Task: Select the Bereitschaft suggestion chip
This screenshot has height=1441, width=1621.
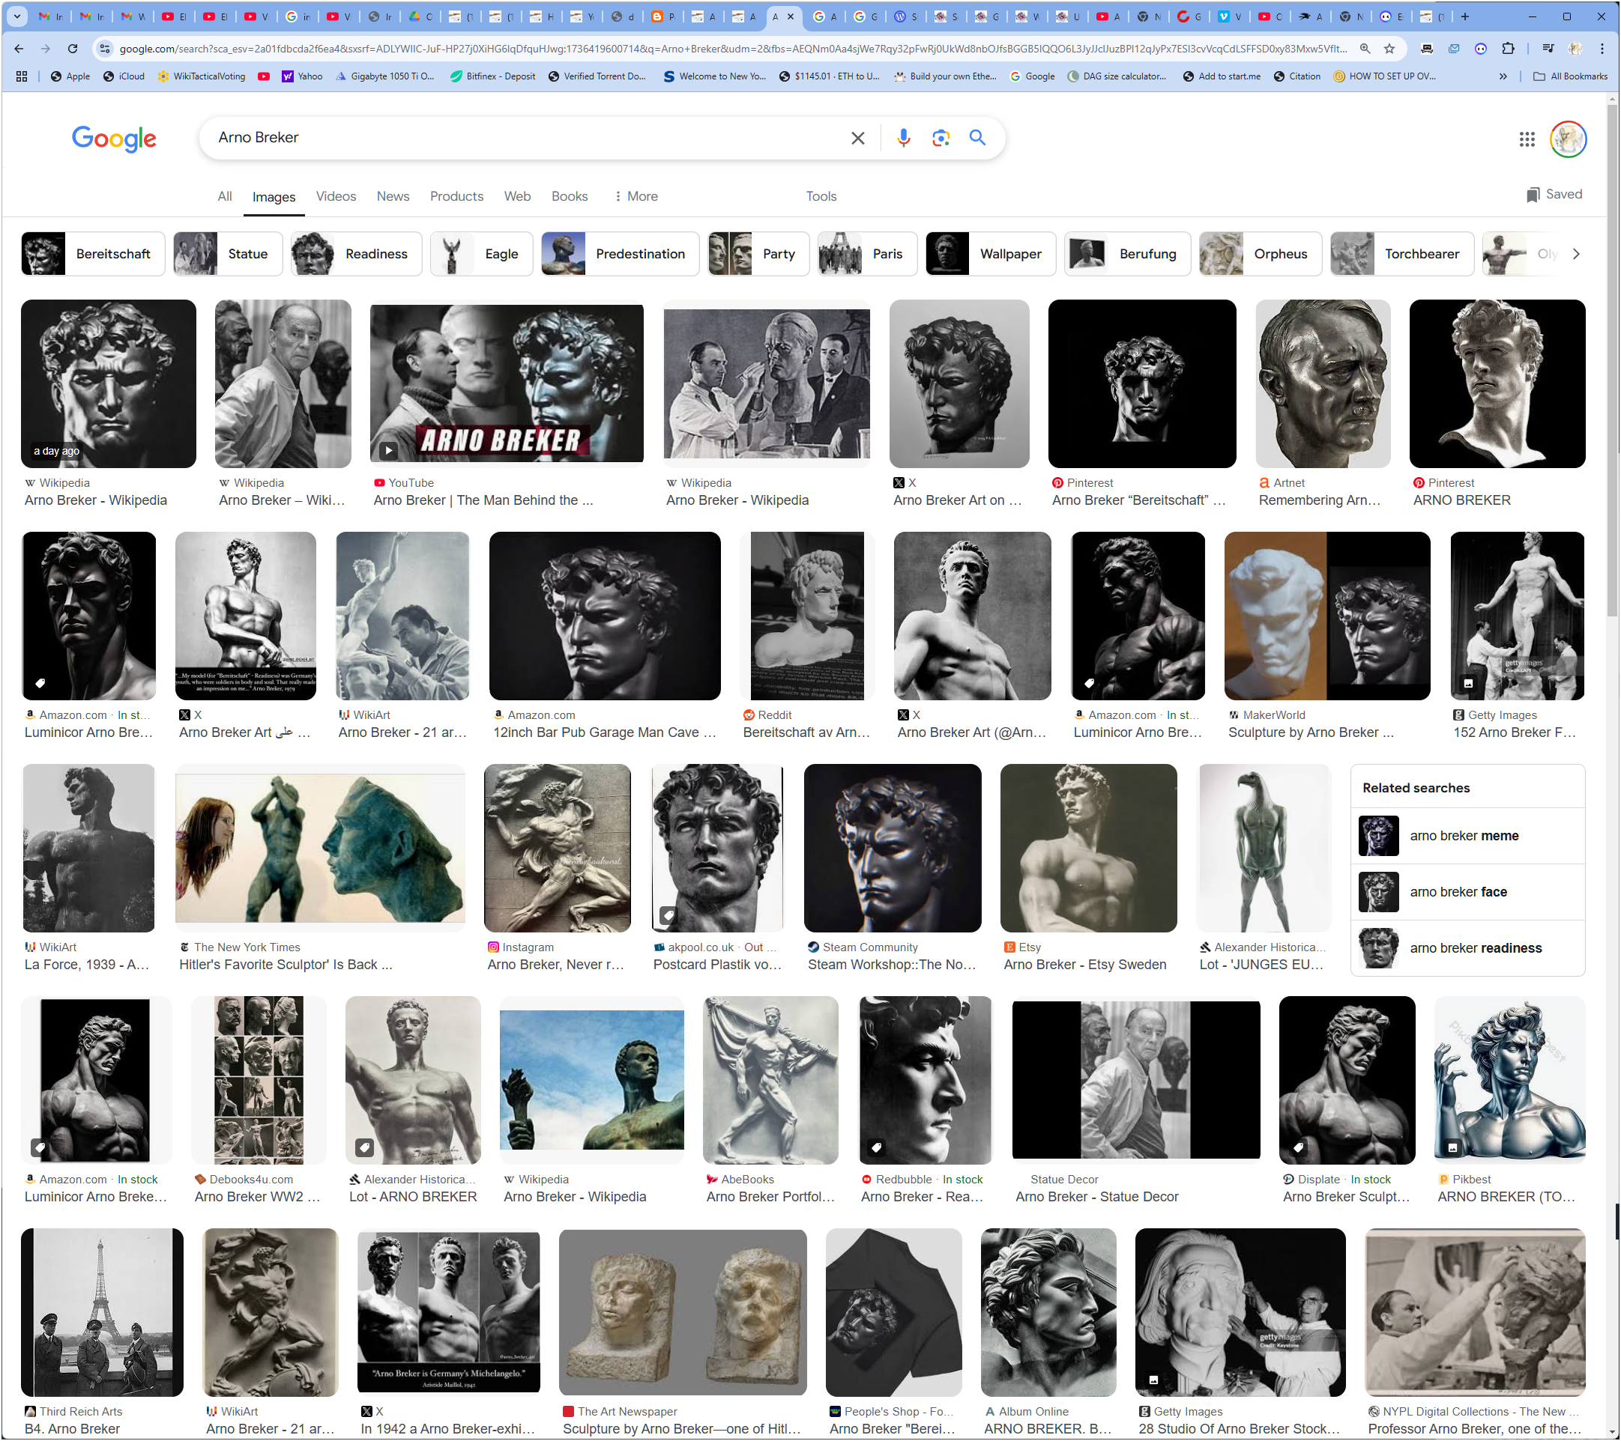Action: [x=93, y=254]
